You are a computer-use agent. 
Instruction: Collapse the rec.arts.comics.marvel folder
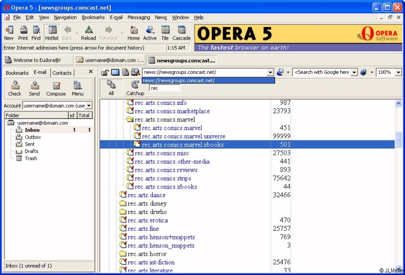click(130, 119)
